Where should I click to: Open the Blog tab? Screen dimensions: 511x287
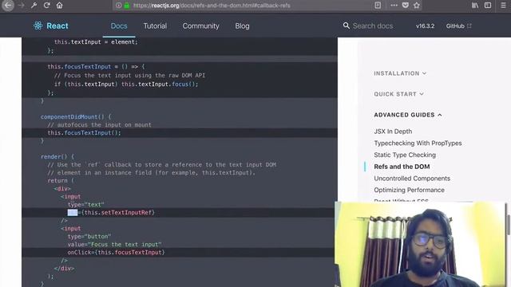click(x=242, y=26)
